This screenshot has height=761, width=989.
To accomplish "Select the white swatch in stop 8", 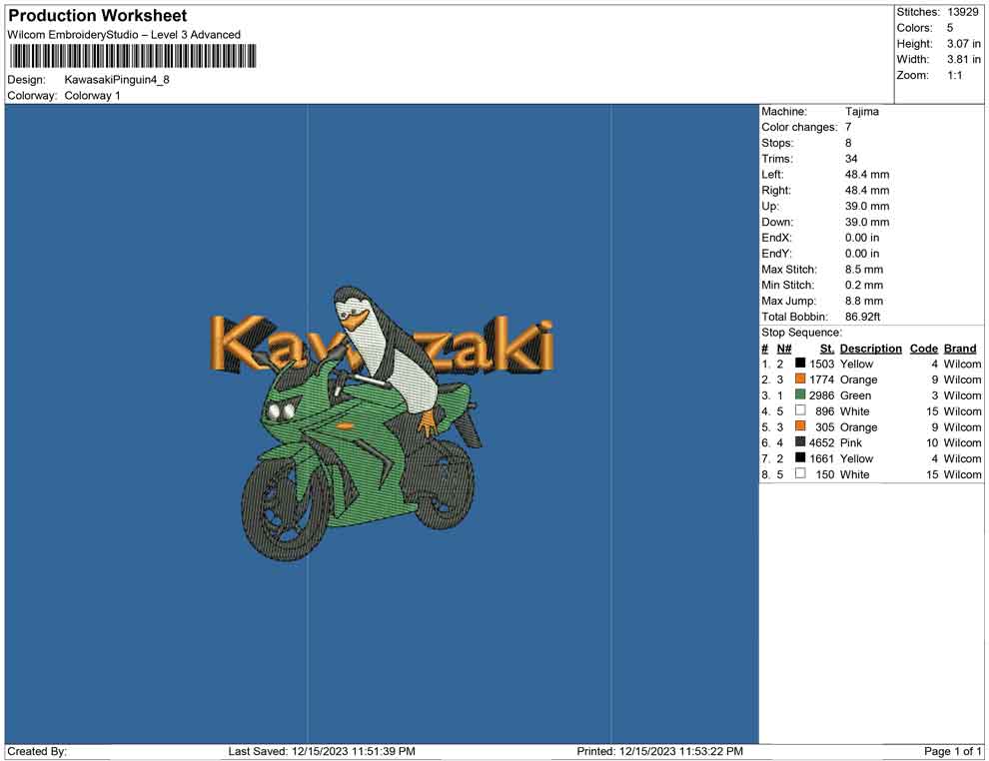I will [x=800, y=474].
